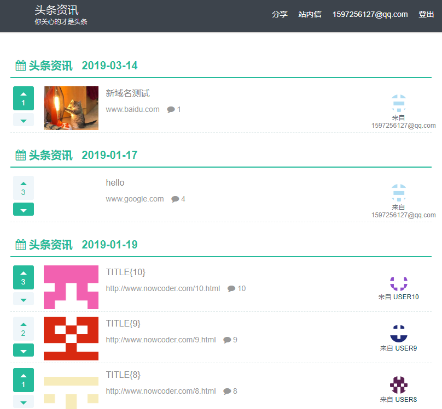Open USER10 avatar icon
This screenshot has height=409, width=442.
pyautogui.click(x=399, y=283)
